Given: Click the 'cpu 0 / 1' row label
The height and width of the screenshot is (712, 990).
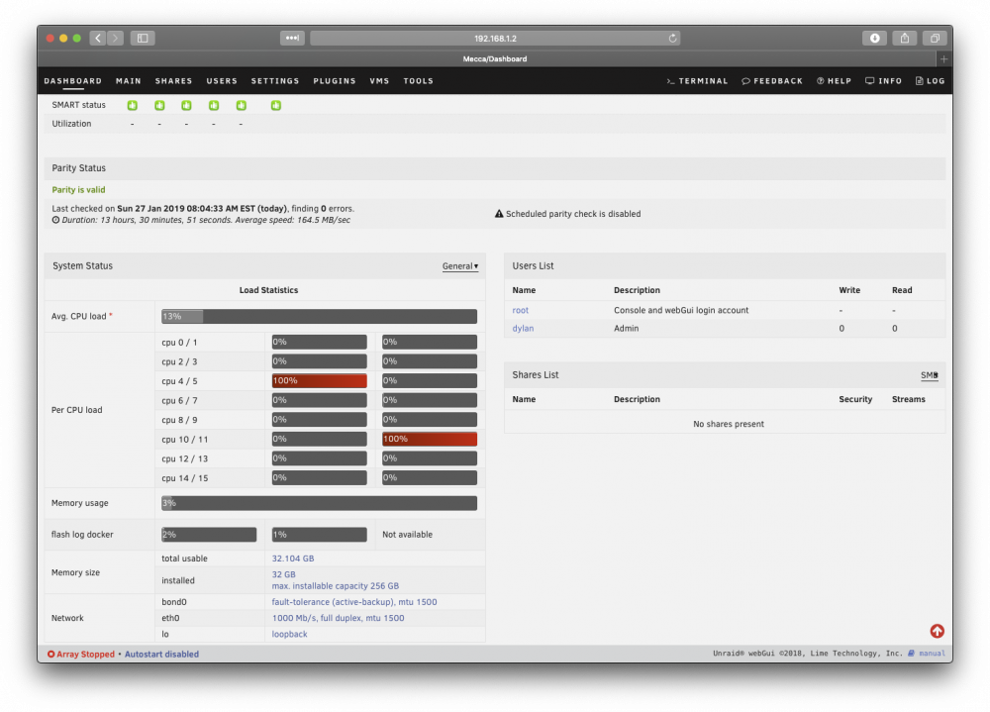Looking at the screenshot, I should [179, 343].
